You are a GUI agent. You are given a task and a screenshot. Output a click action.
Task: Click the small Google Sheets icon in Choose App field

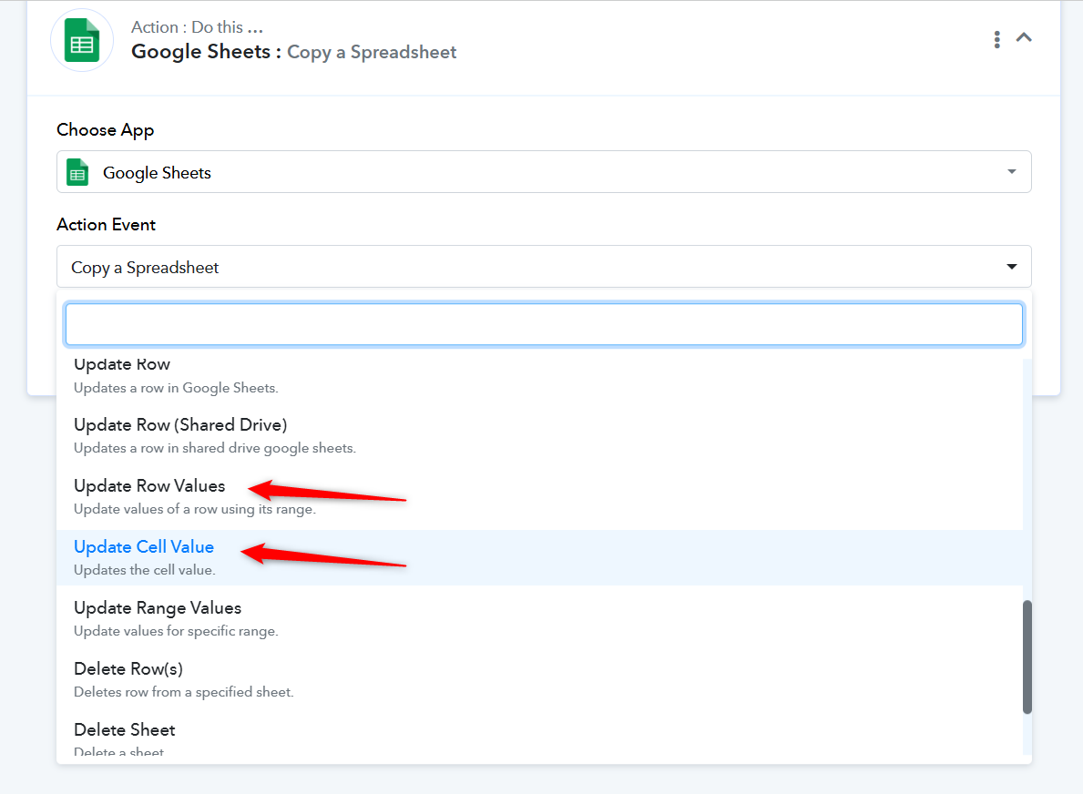pyautogui.click(x=77, y=173)
